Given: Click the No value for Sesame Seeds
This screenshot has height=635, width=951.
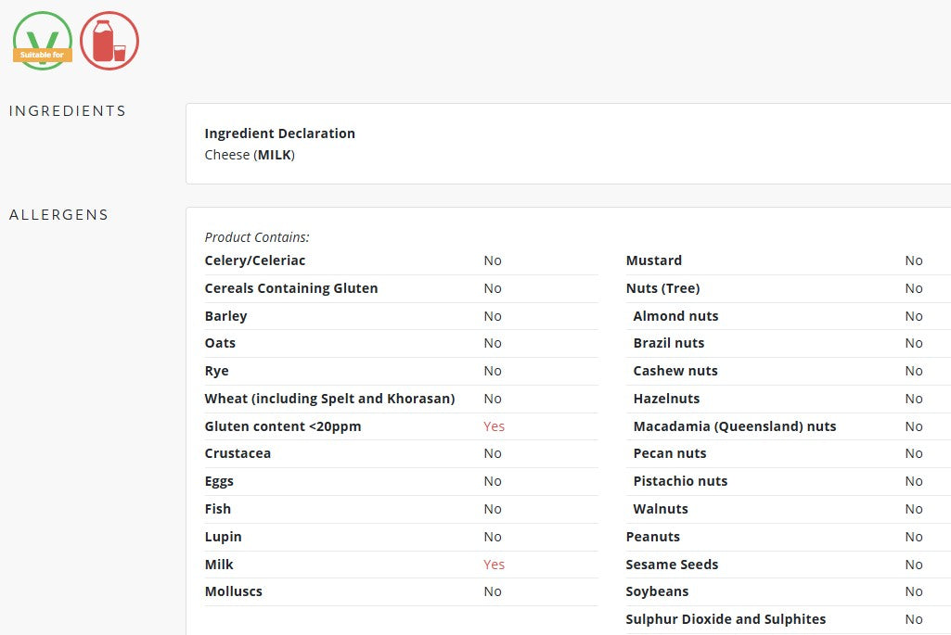Looking at the screenshot, I should coord(914,565).
